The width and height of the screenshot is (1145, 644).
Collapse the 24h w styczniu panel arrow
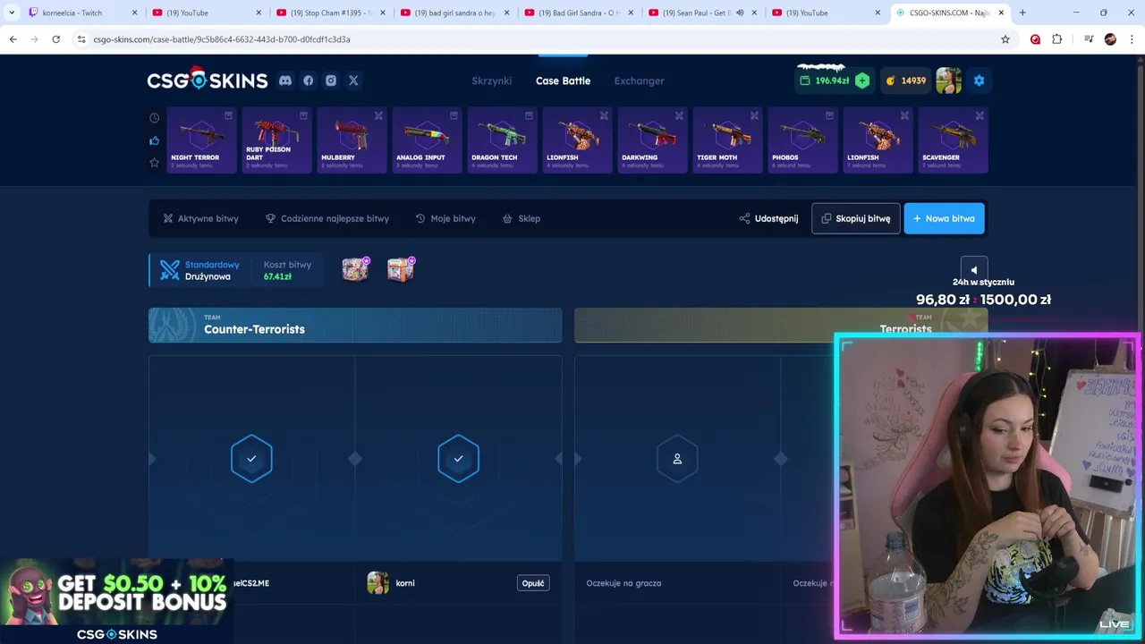tap(974, 270)
